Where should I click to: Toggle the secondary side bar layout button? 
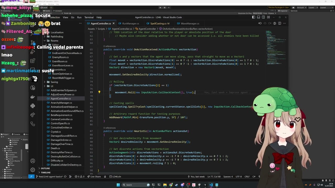click(263, 17)
